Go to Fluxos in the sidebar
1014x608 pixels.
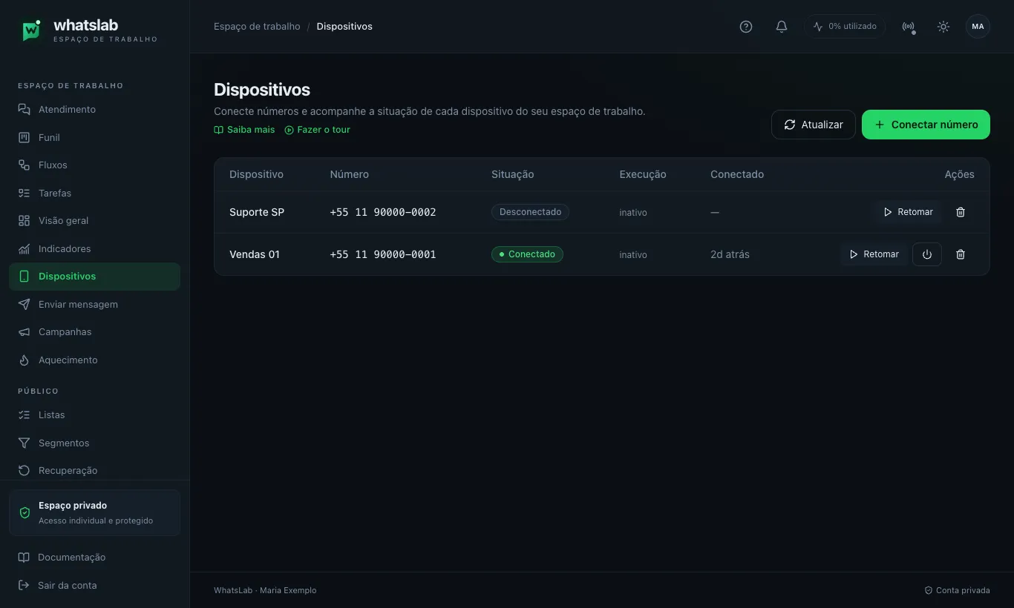pyautogui.click(x=94, y=165)
